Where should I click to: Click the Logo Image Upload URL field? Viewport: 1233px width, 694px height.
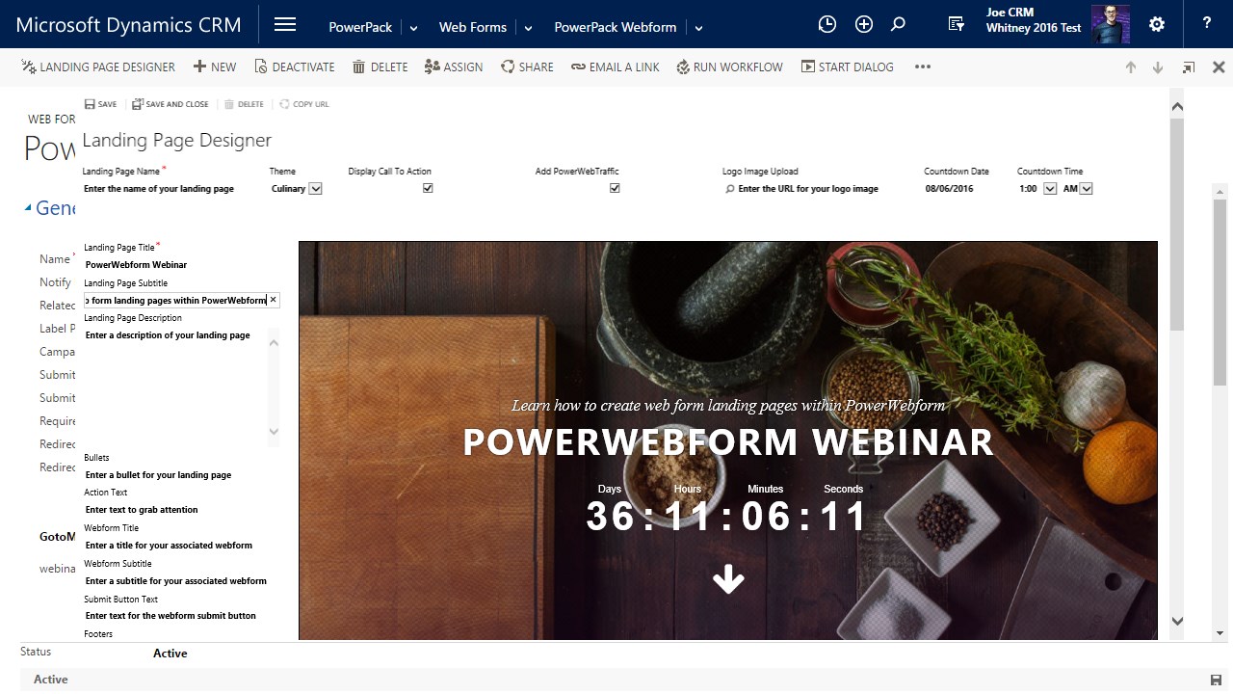(808, 189)
